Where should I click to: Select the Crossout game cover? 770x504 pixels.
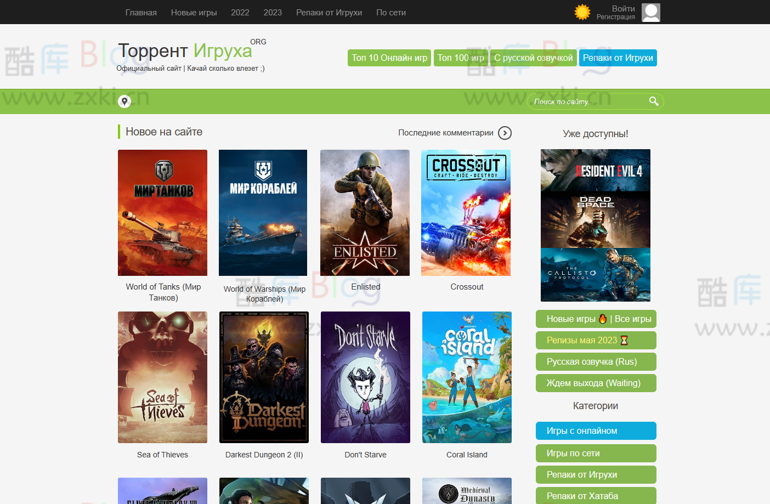pyautogui.click(x=466, y=213)
